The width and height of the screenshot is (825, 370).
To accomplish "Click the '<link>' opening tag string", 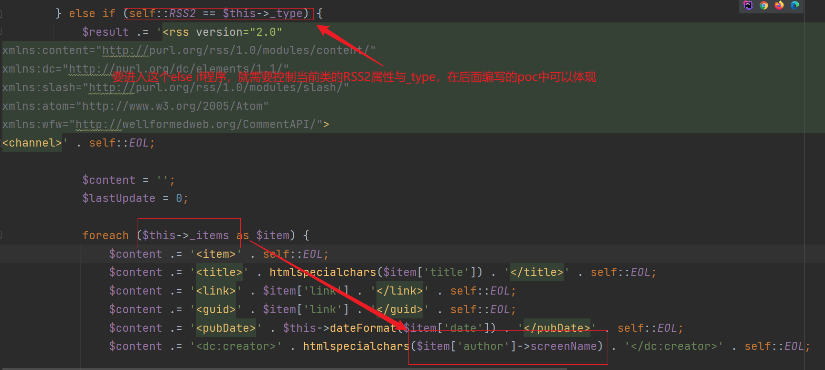I will (216, 291).
